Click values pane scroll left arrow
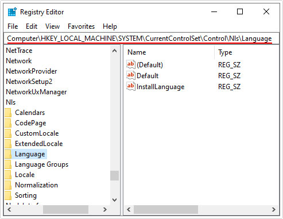 pyautogui.click(x=129, y=209)
